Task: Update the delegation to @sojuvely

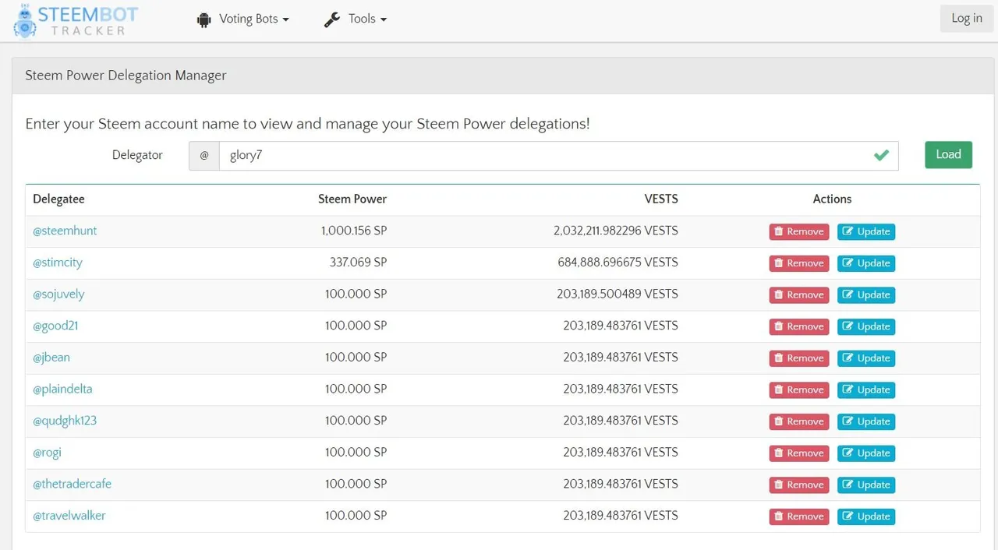Action: (x=866, y=295)
